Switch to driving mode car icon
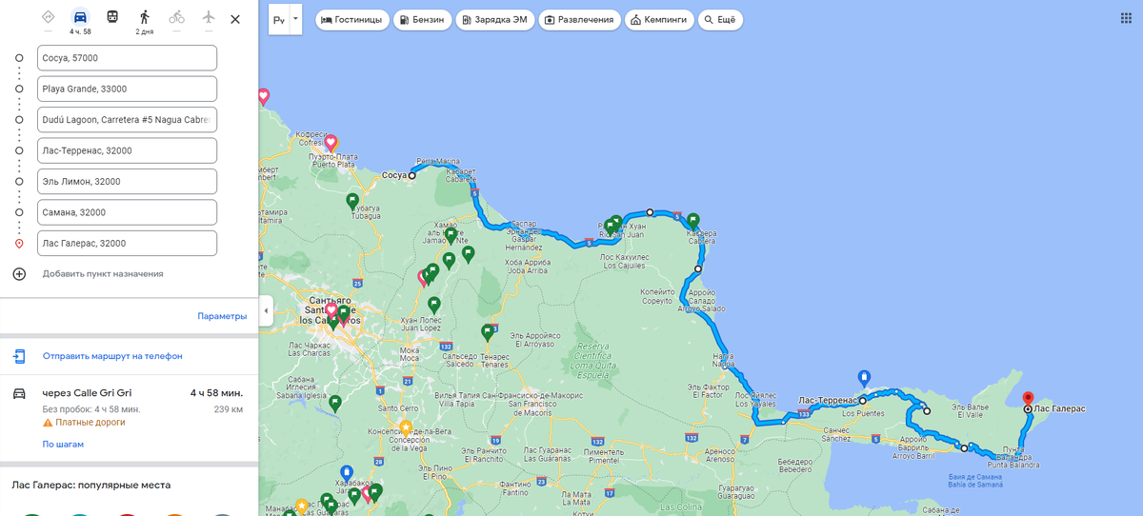1143x516 pixels. point(80,17)
